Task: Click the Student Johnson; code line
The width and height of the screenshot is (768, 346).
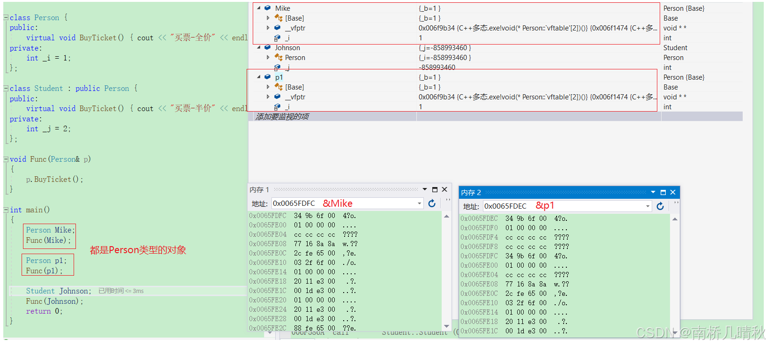Action: 59,291
